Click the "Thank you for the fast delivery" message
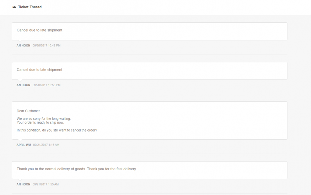Screen dimensions: 311x195 [x=76, y=169]
